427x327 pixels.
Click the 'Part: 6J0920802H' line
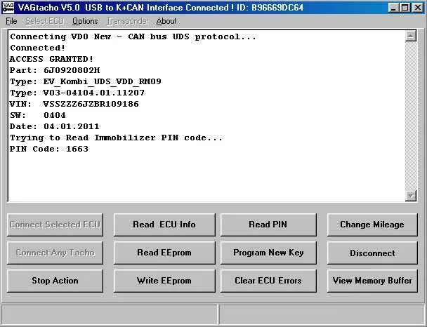[55, 70]
